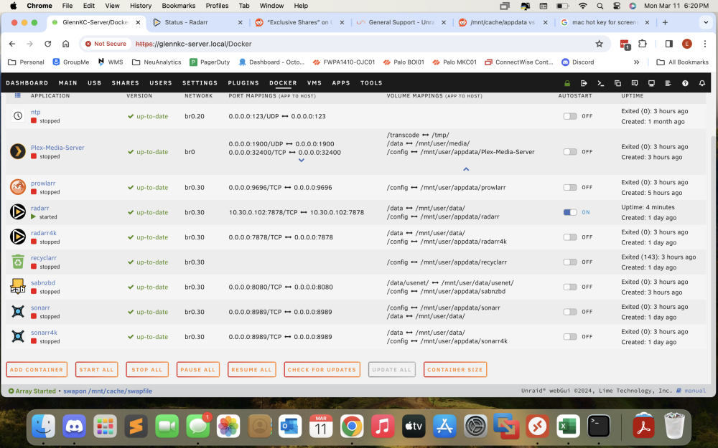718x448 pixels.
Task: Bookmark this page with the star icon
Action: click(x=599, y=44)
